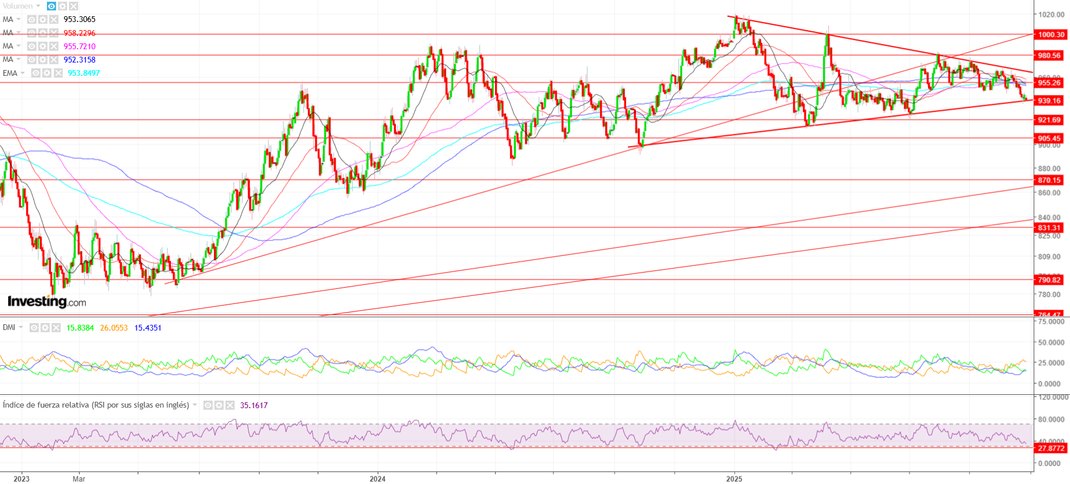Screen dimensions: 1070x484
Task: Click the 2024 label on time axis
Action: pos(377,479)
